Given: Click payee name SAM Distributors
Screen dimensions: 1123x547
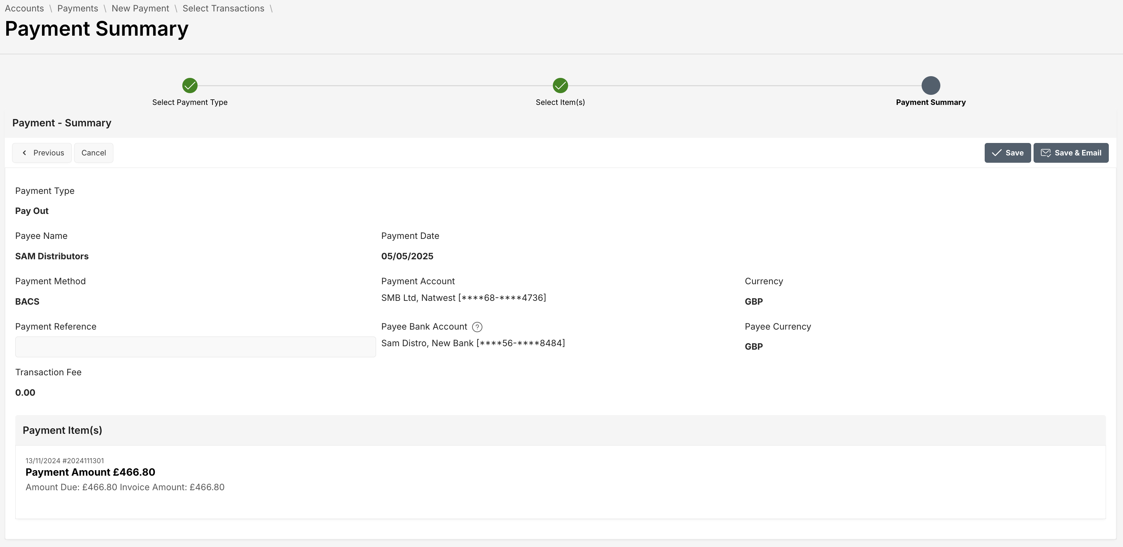Looking at the screenshot, I should pyautogui.click(x=52, y=256).
